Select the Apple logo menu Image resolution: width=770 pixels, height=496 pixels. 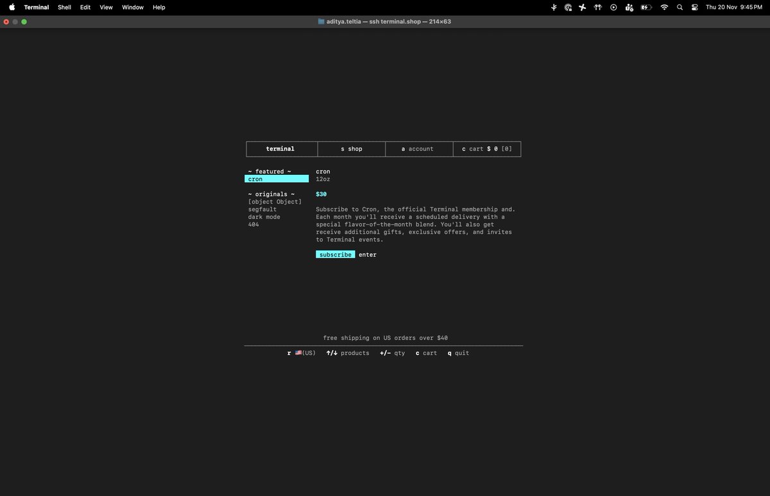click(10, 7)
